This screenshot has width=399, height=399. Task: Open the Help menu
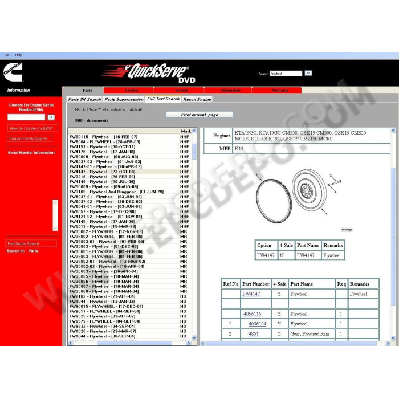tap(19, 55)
